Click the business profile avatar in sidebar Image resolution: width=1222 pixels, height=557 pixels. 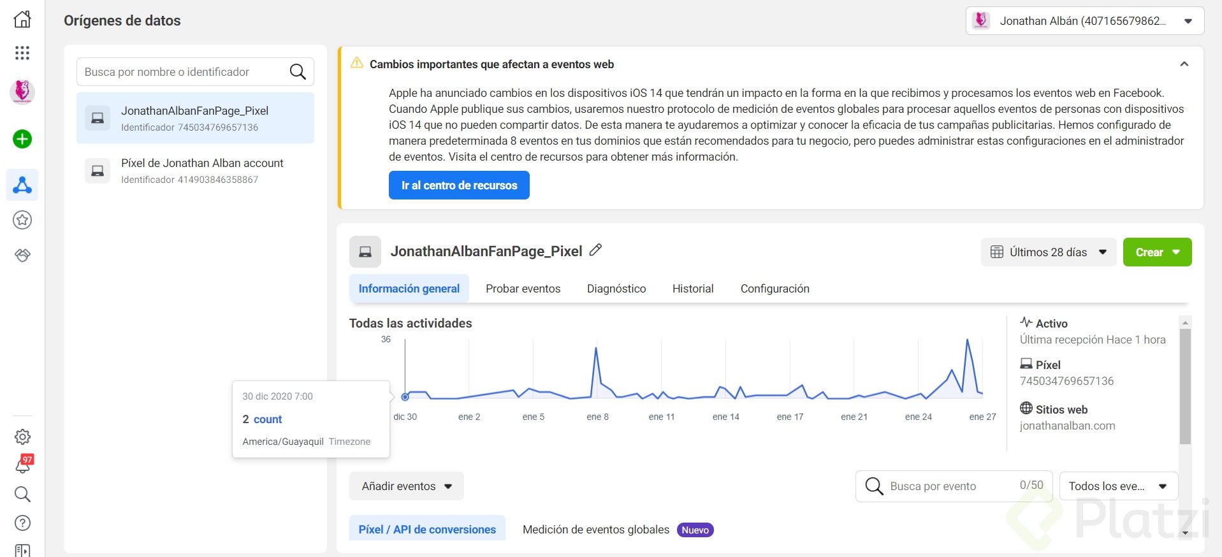click(22, 92)
